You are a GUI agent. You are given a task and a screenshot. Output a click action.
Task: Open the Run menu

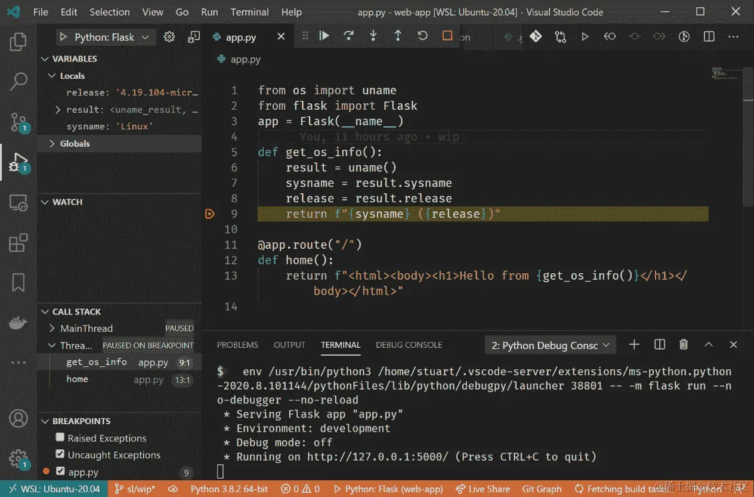(209, 12)
